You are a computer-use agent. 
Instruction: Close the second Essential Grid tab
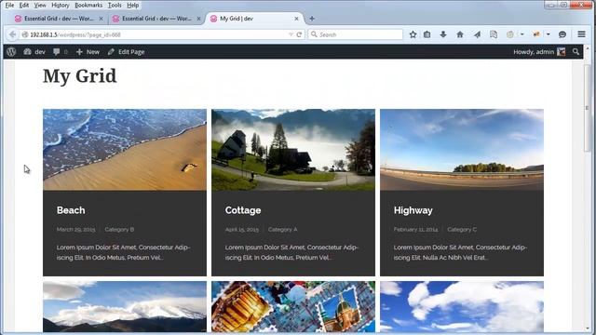[198, 19]
